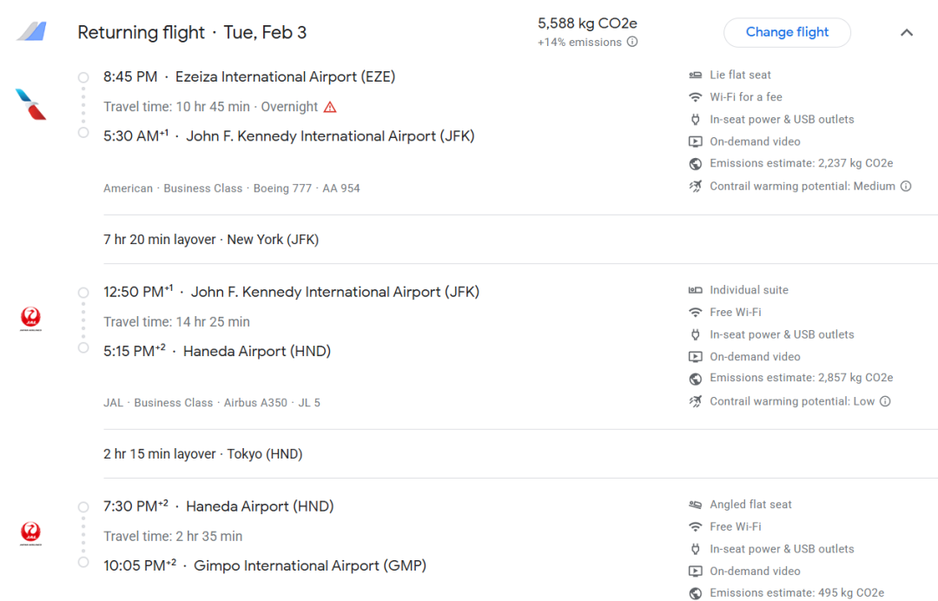The width and height of the screenshot is (938, 601).
Task: Click Contrail warming potential: Low text
Action: (x=792, y=401)
